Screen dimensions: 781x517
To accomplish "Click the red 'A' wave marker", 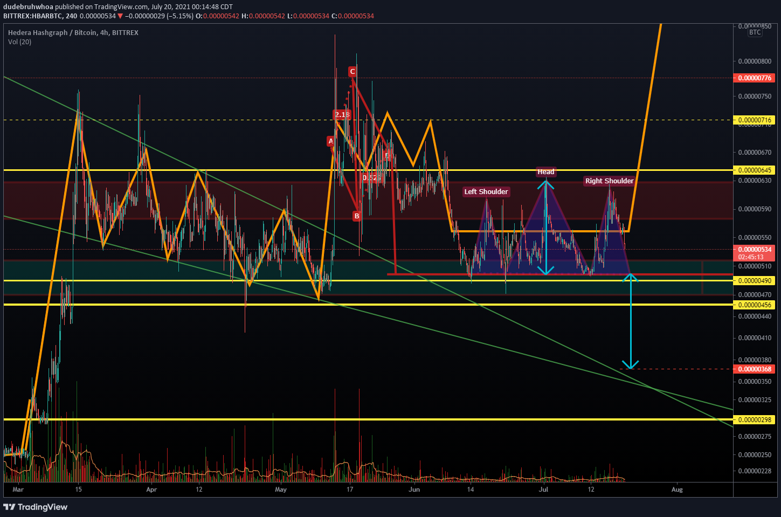I will [x=331, y=141].
